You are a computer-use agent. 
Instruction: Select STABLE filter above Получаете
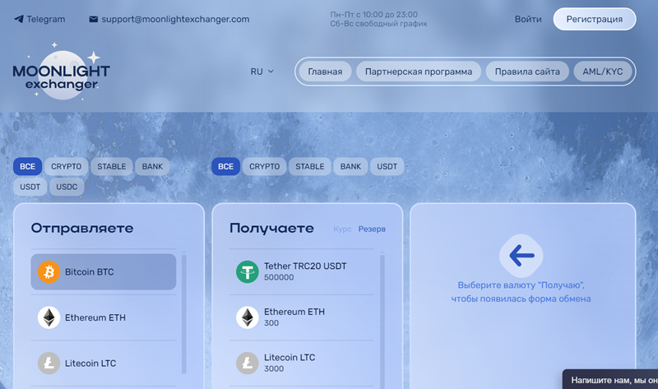[x=310, y=167]
